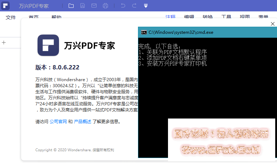Expand the quick access toolbar dropdown arrow
The image size is (277, 163).
[x=146, y=6]
